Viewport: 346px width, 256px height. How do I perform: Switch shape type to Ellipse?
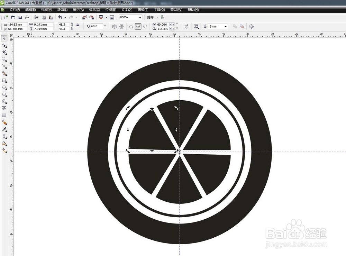tap(131, 27)
